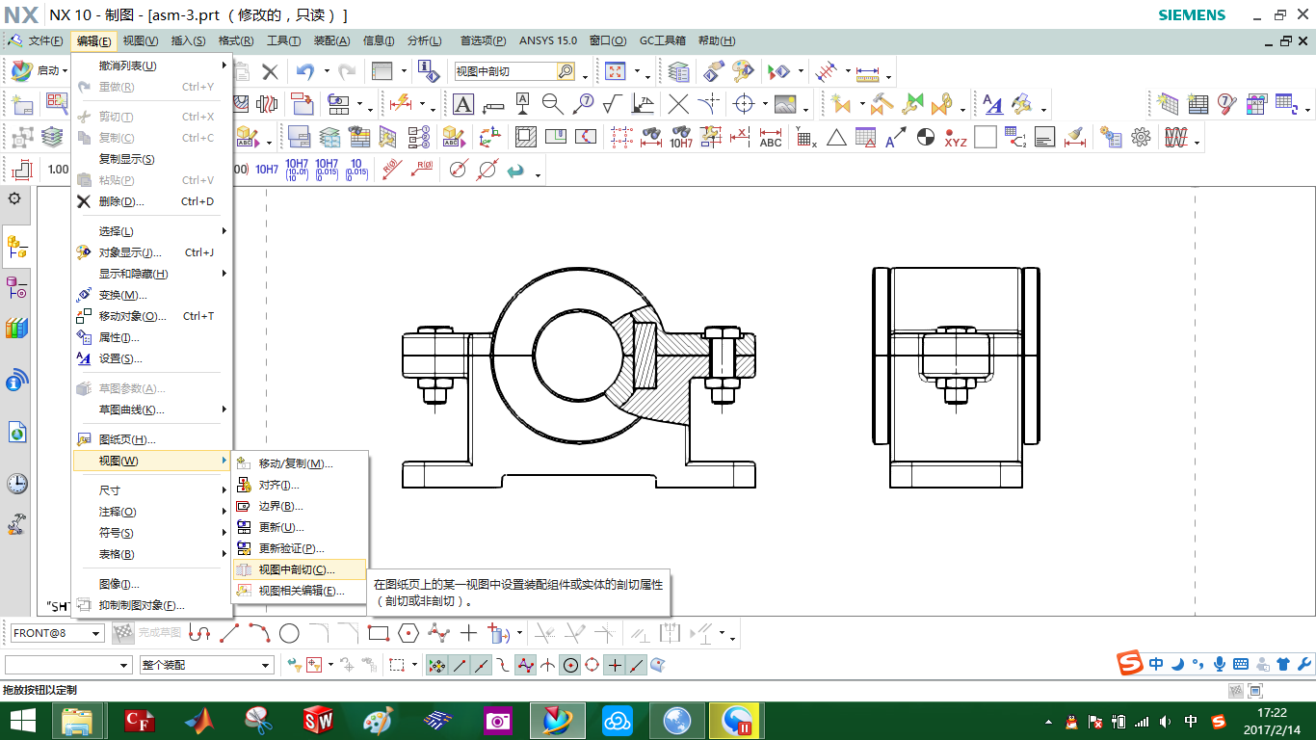This screenshot has width=1316, height=740.
Task: Click the ABC text dimension icon
Action: tap(771, 137)
